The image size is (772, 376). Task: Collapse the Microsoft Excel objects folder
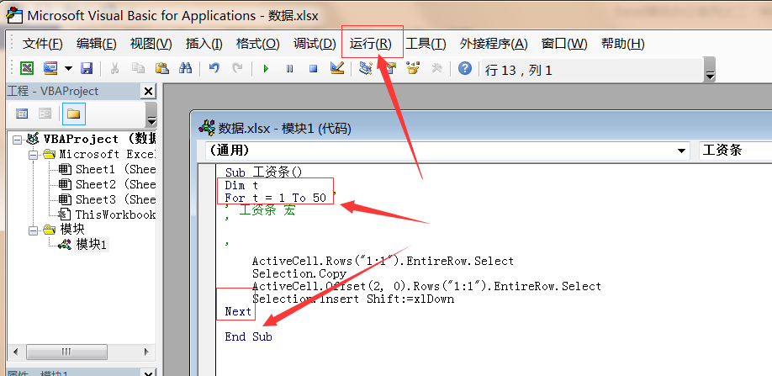click(33, 155)
